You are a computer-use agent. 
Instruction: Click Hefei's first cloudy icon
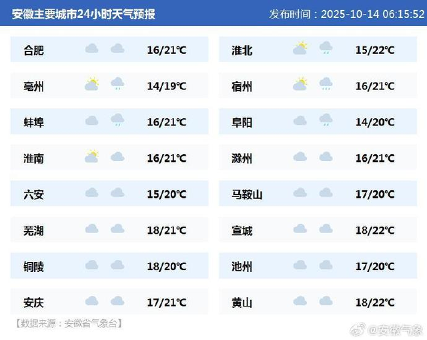[92, 49]
